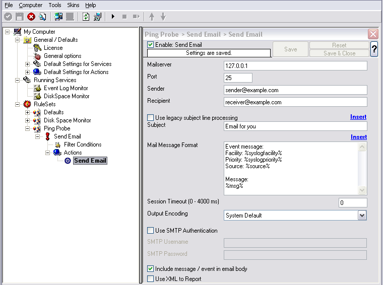Open the Skins menu
This screenshot has width=383, height=285.
click(73, 5)
